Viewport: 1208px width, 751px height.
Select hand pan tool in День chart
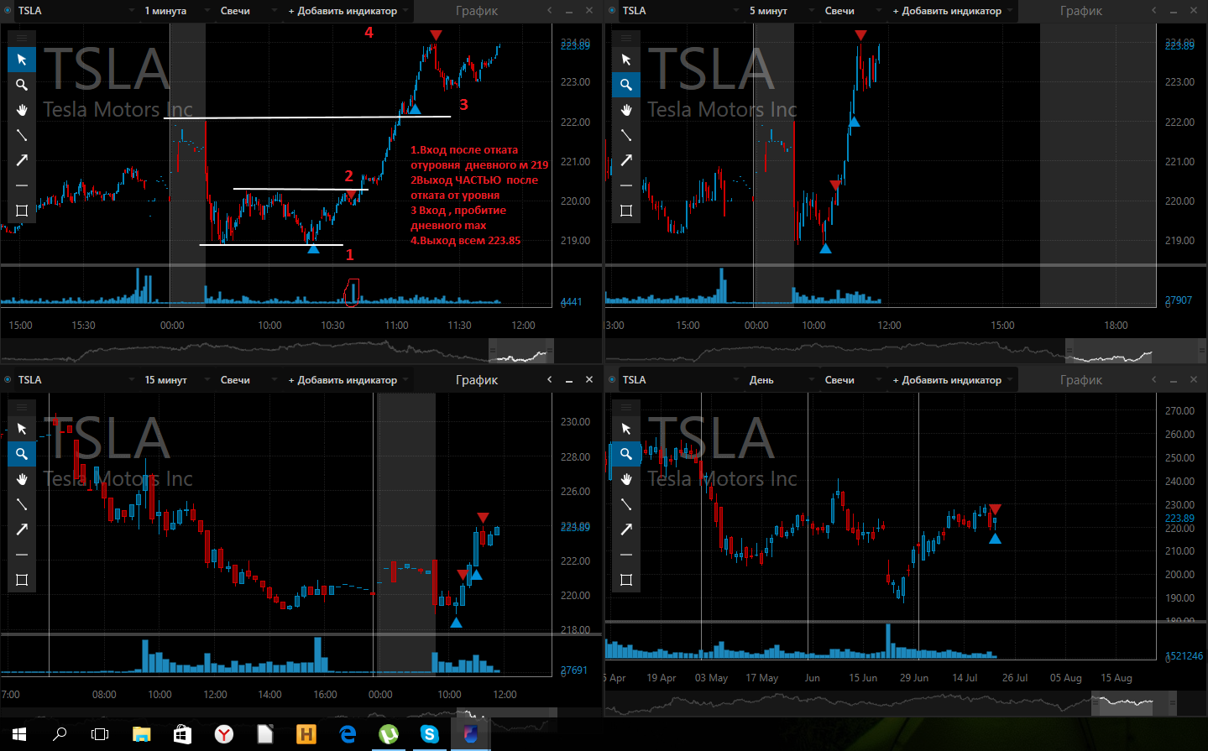click(x=626, y=479)
